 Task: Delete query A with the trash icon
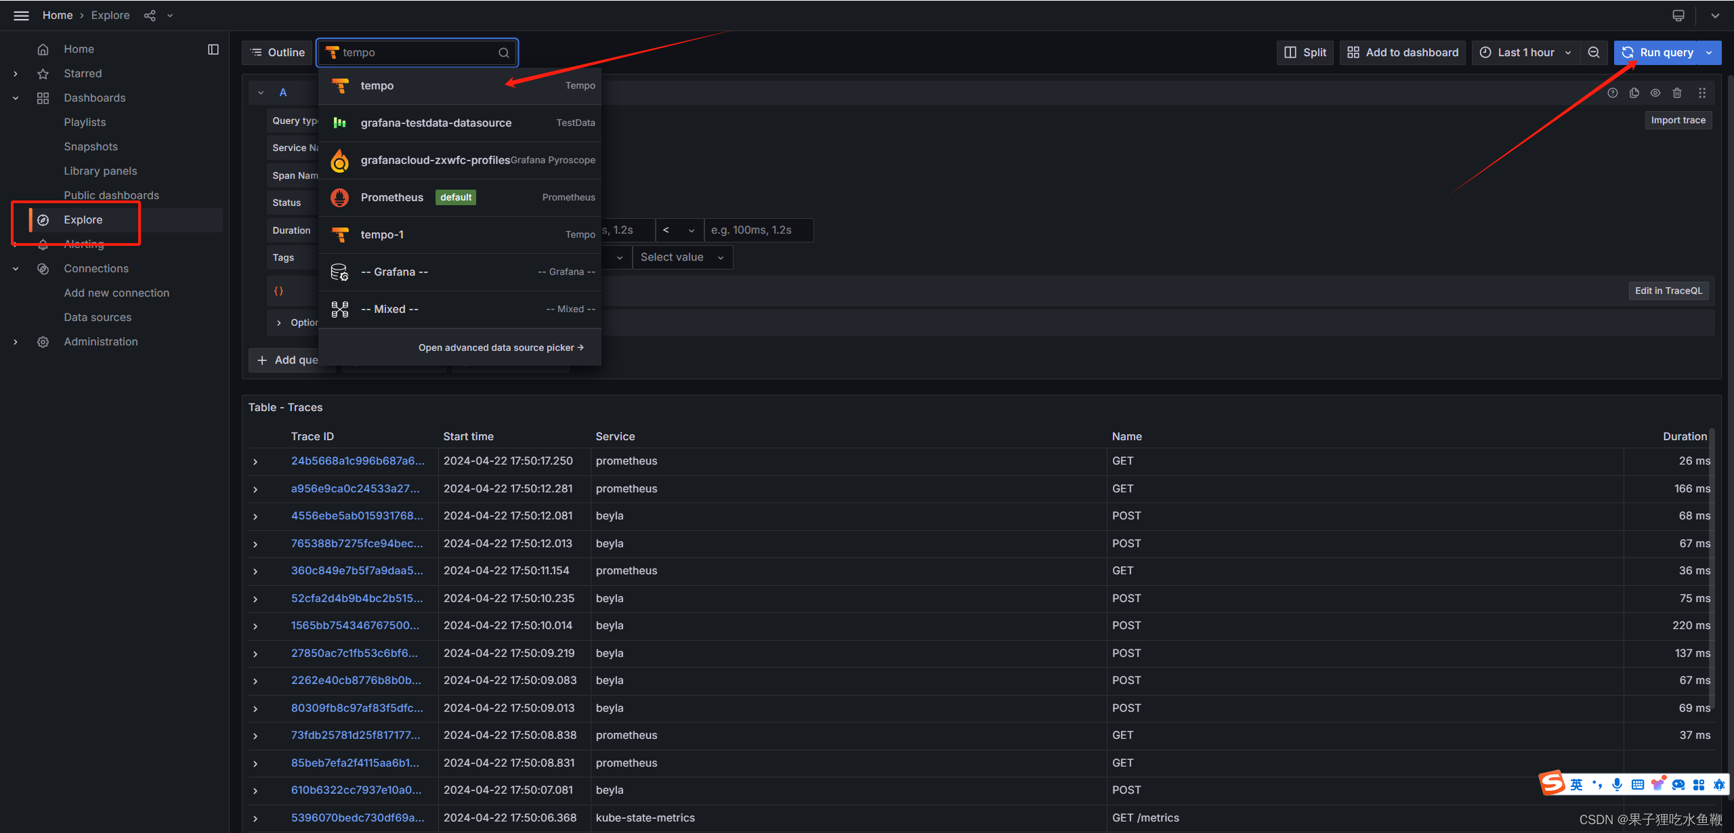pos(1677,93)
